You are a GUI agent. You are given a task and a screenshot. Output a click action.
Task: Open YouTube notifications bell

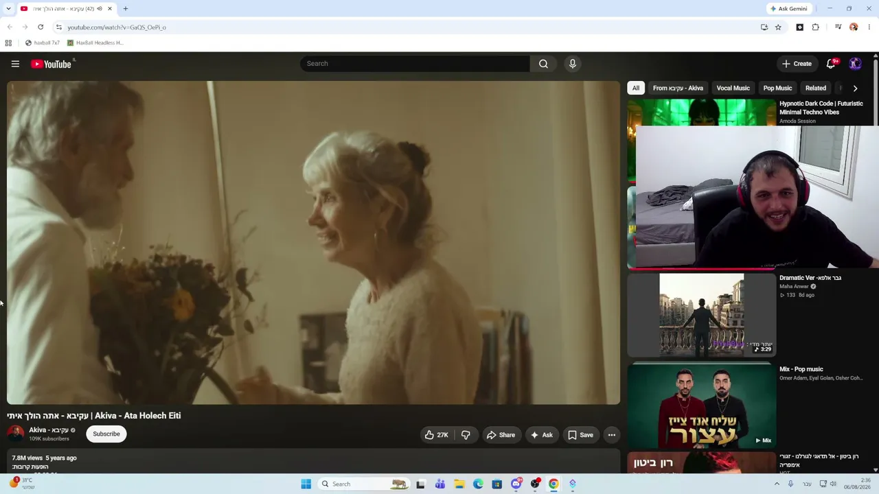click(831, 64)
